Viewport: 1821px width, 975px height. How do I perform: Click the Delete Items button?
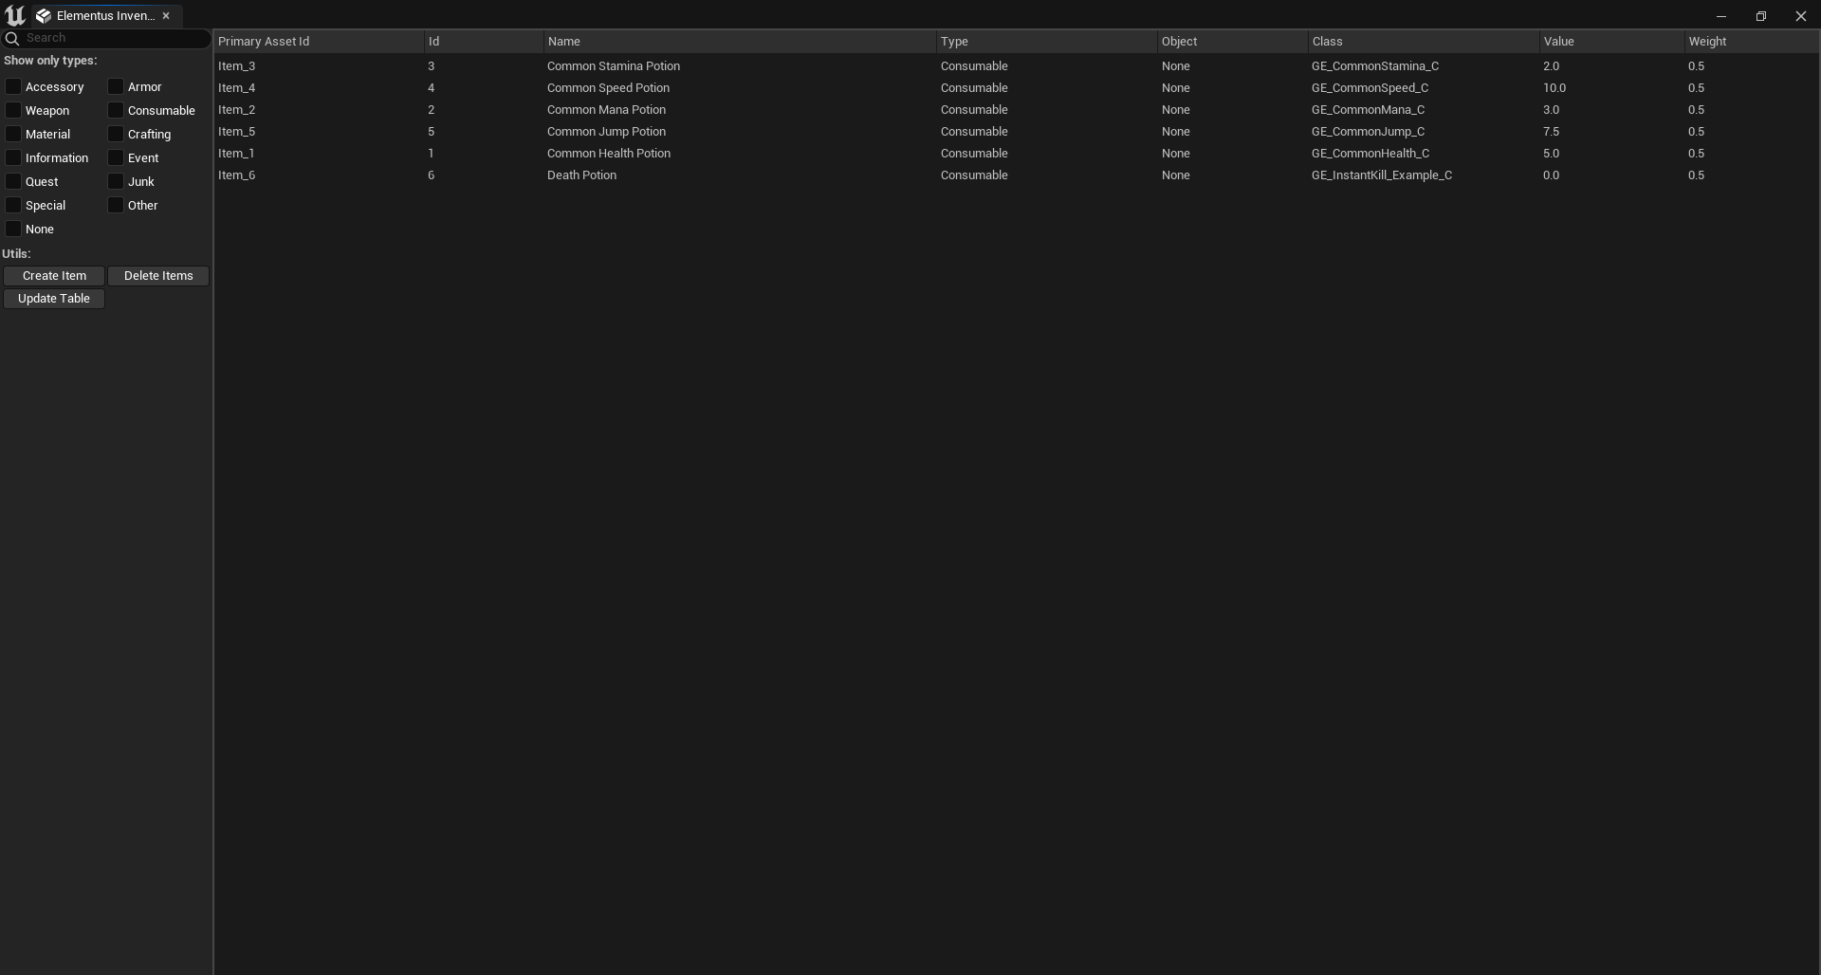coord(157,275)
